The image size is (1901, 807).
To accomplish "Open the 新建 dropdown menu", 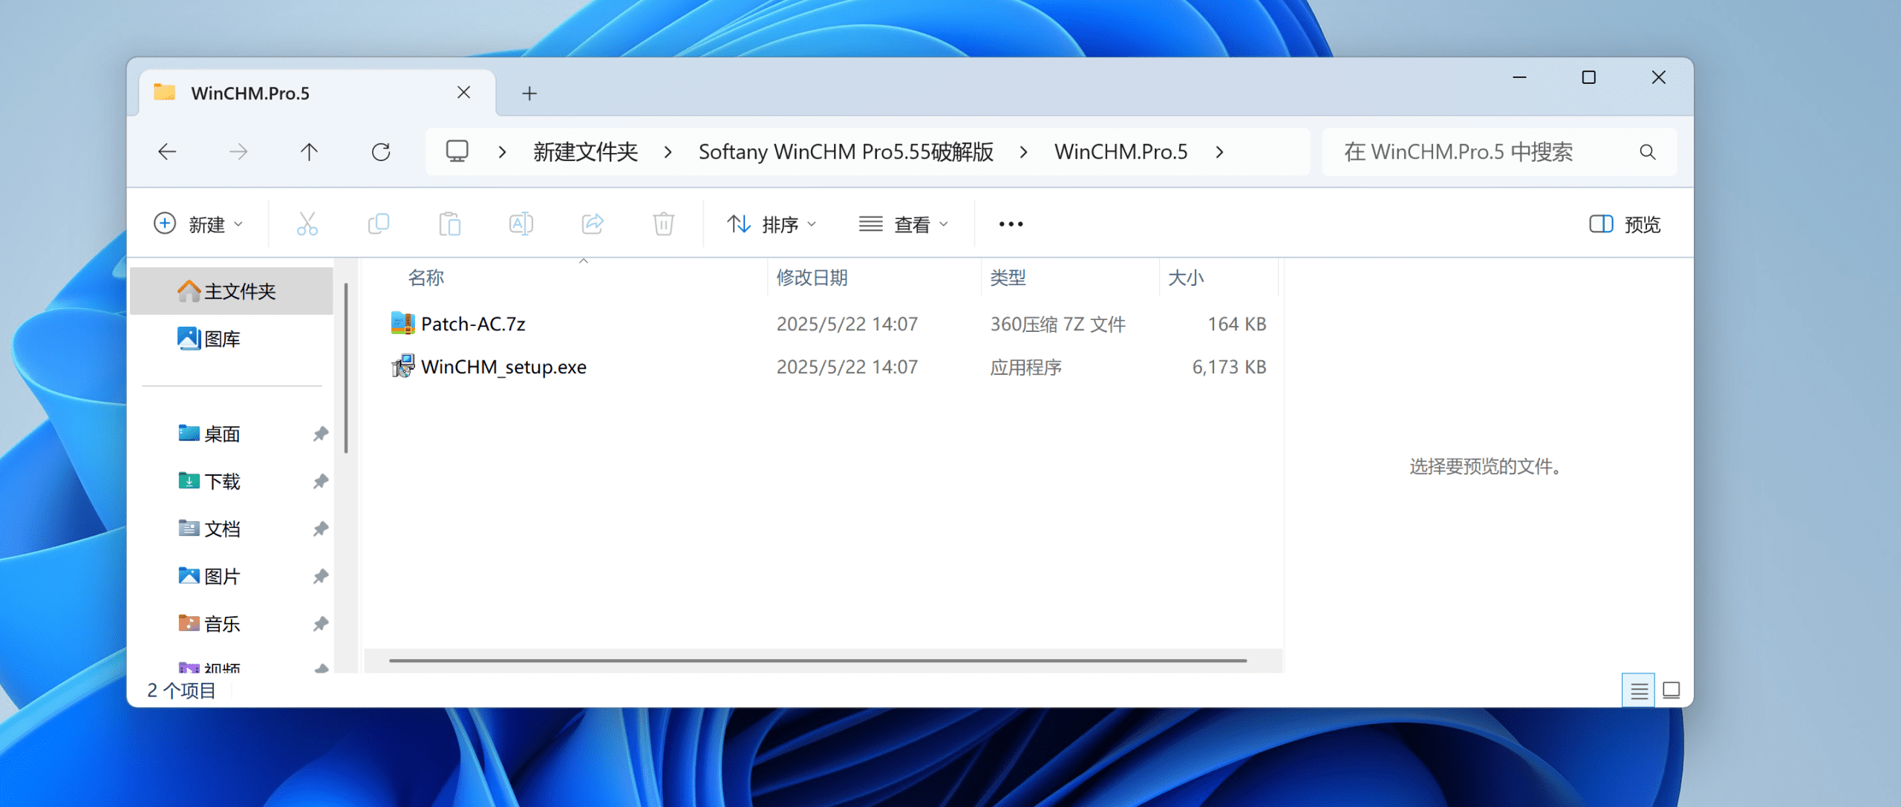I will pos(198,224).
